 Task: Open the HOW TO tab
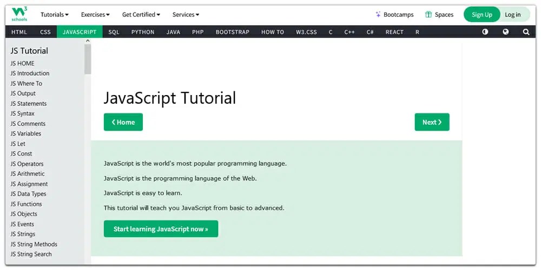[273, 32]
